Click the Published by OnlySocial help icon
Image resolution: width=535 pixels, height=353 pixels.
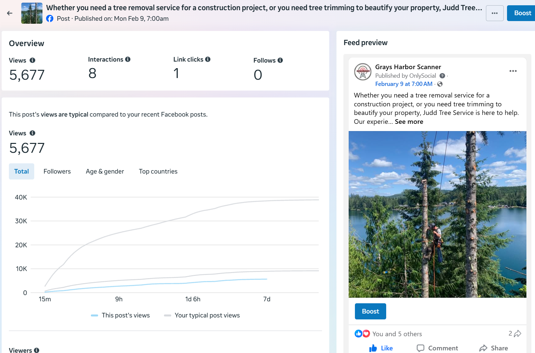[x=442, y=76]
